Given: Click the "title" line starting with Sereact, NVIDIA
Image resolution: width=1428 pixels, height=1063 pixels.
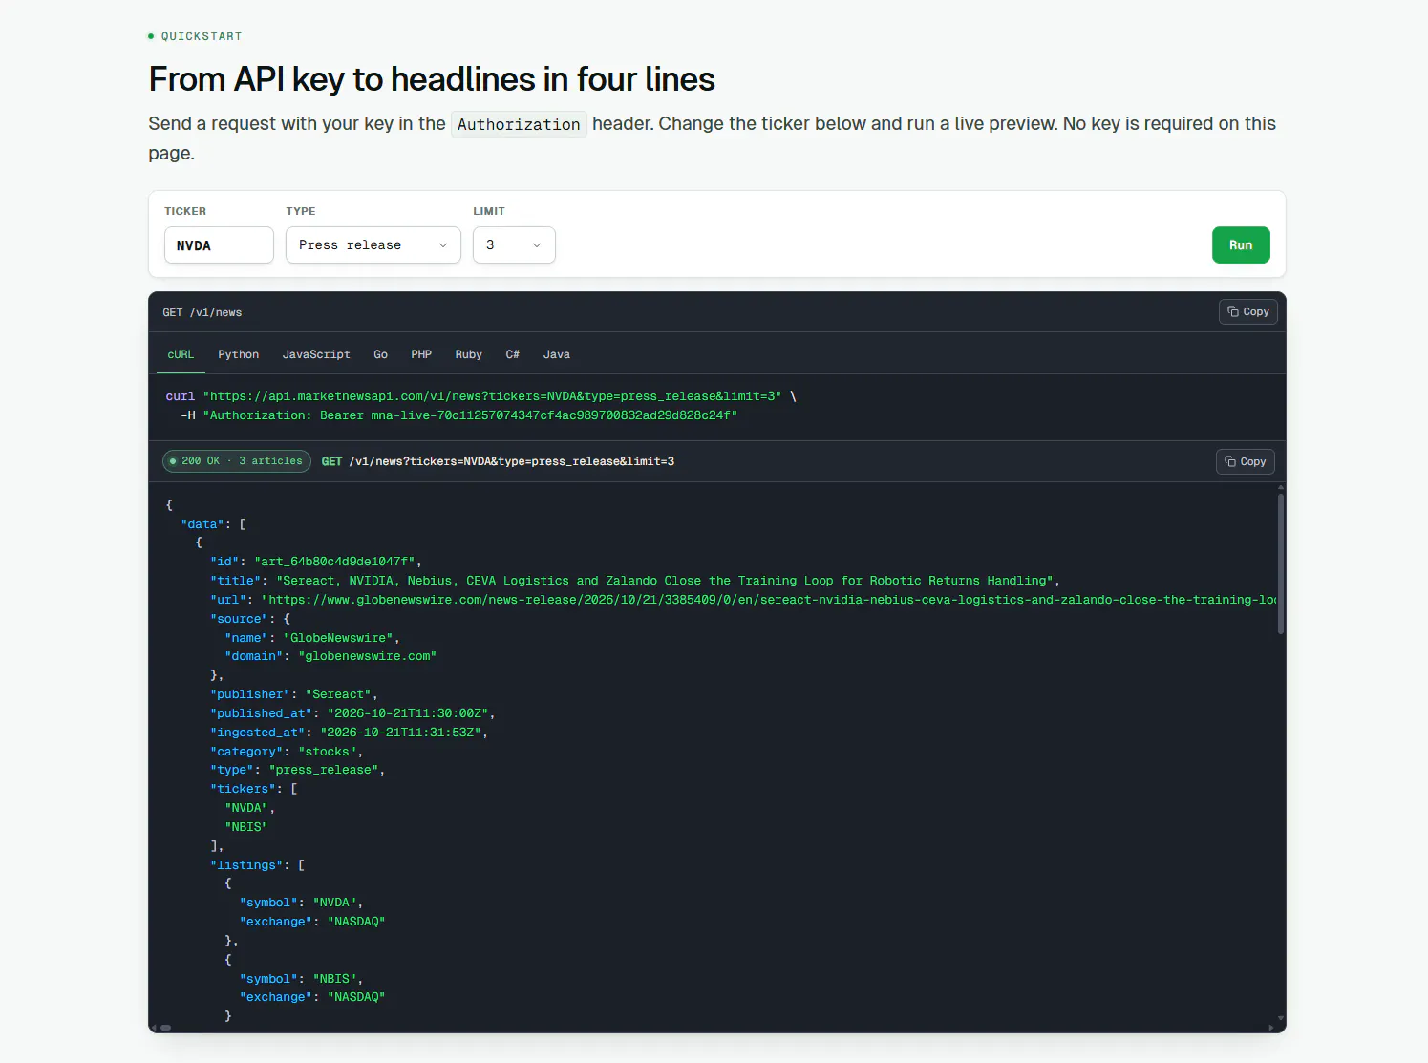Looking at the screenshot, I should pyautogui.click(x=635, y=581).
